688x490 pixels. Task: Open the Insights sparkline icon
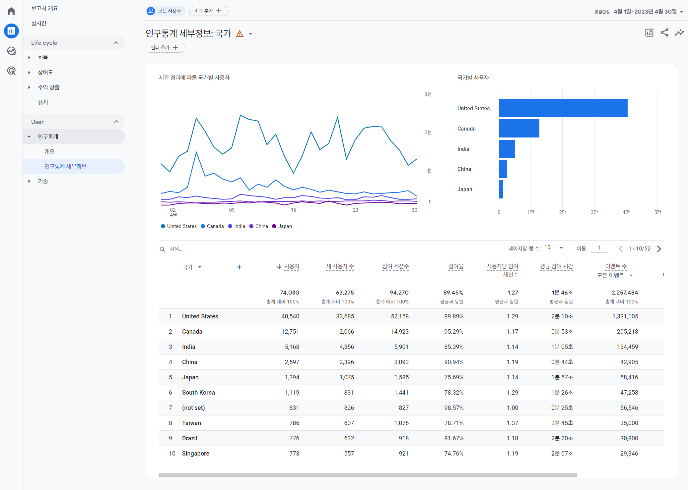(679, 32)
